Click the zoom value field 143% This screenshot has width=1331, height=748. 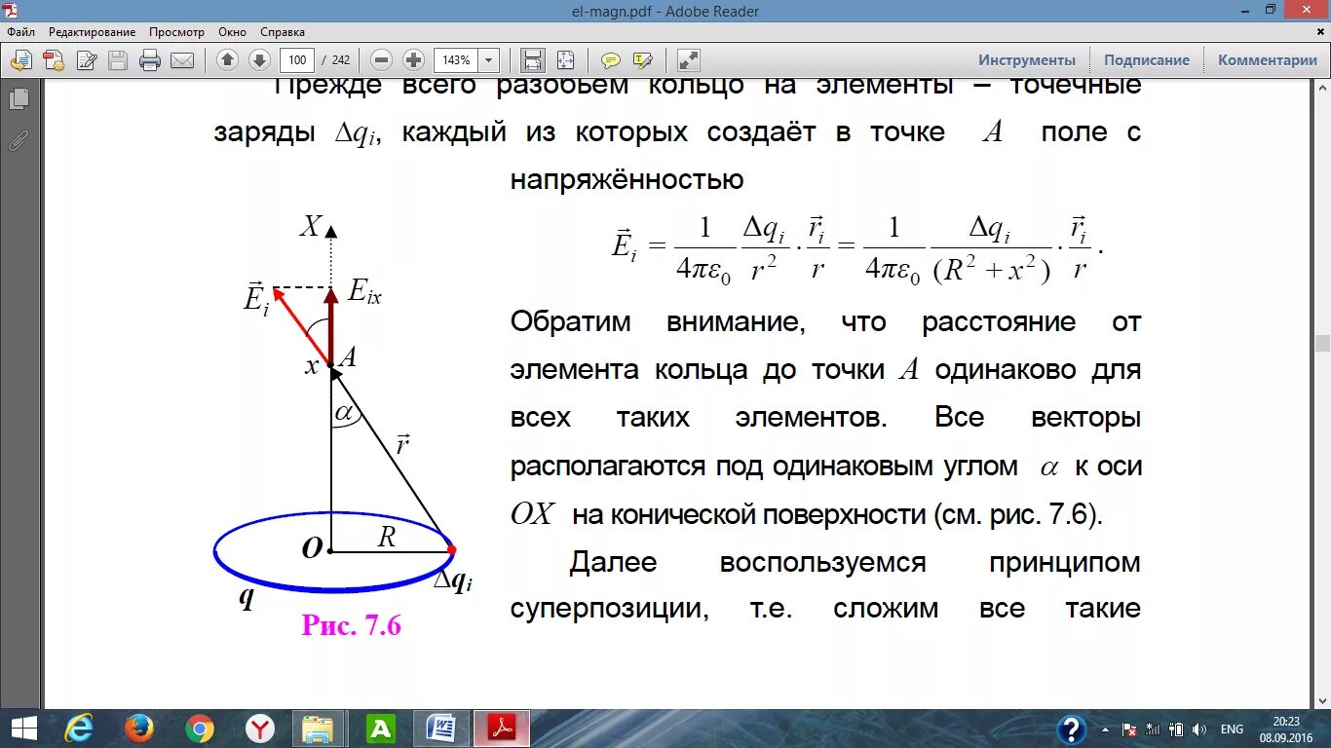click(x=456, y=60)
